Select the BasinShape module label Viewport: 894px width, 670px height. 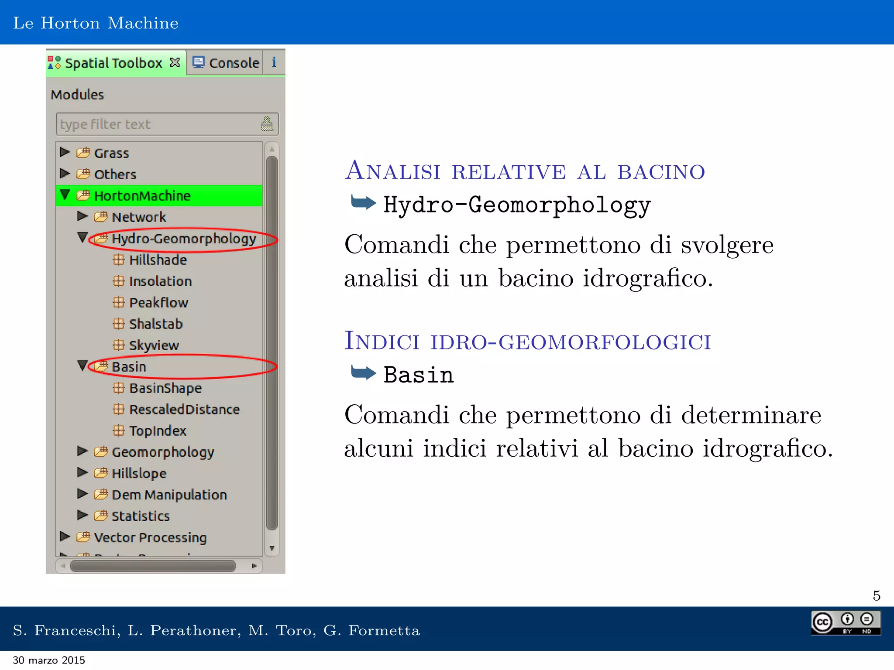tap(165, 388)
